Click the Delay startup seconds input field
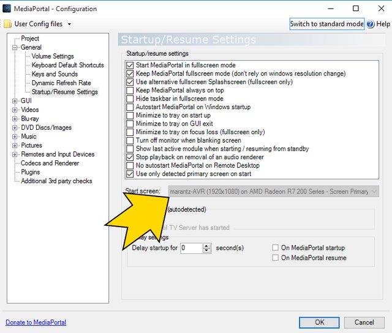Viewport: 392px width, 333px height. pyautogui.click(x=191, y=248)
